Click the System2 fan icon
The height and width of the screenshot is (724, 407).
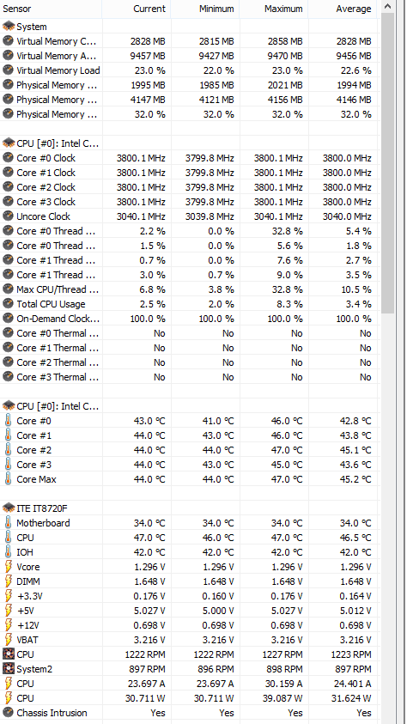pos(9,669)
